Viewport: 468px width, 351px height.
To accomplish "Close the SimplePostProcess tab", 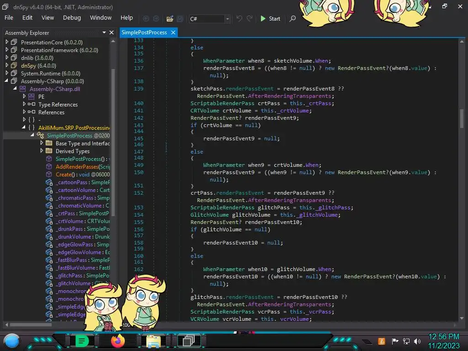I will [173, 32].
